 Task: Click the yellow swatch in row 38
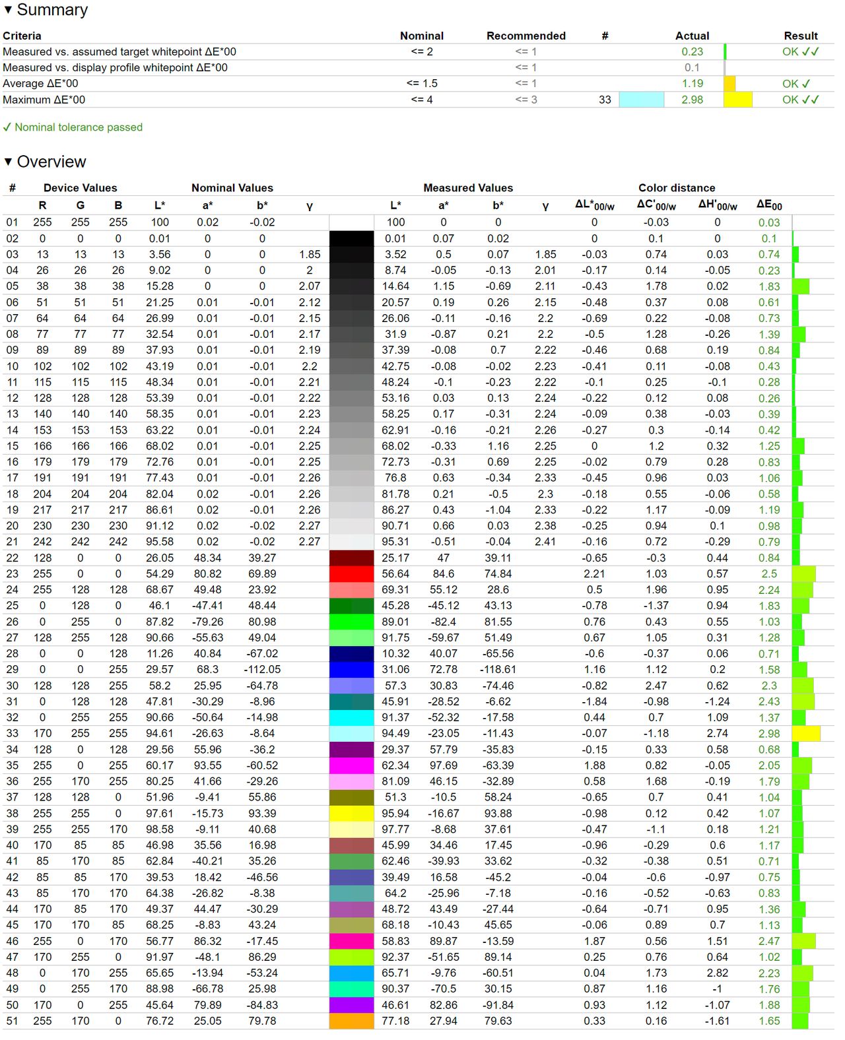[351, 813]
